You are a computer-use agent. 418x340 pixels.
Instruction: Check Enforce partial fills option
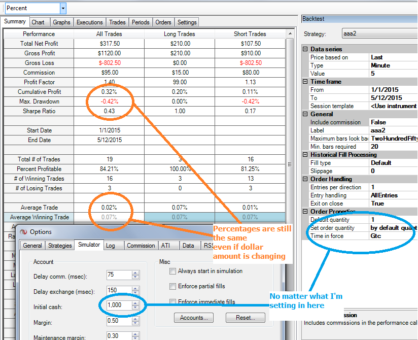(173, 286)
